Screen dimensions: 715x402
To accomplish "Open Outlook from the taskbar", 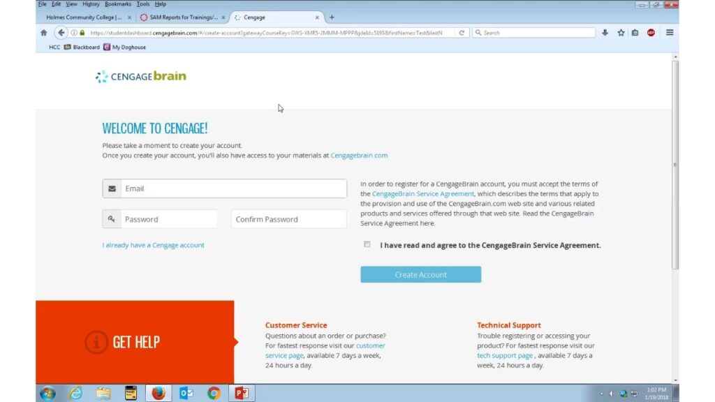I will pos(186,393).
